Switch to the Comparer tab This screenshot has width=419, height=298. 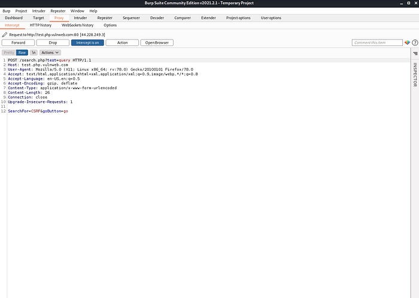tap(183, 18)
